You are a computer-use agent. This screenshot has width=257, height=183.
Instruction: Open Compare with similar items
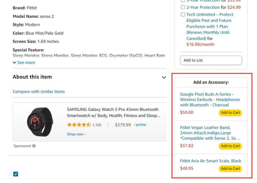(39, 92)
